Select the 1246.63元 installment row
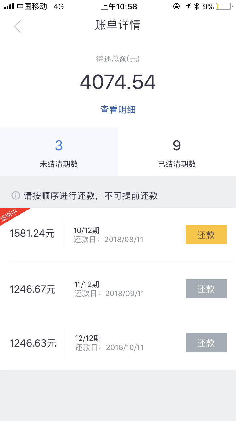The width and height of the screenshot is (236, 421). pyautogui.click(x=118, y=343)
